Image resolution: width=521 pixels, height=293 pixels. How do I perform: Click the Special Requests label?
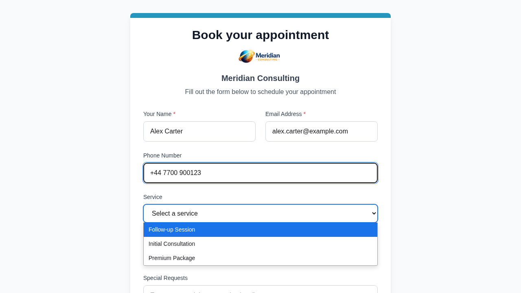165,278
